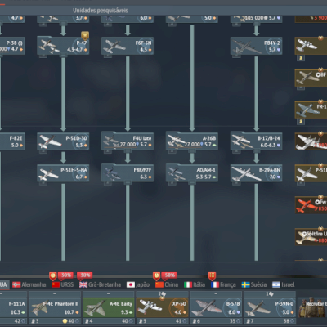The image size is (327, 327).
Task: Select the F-111A crew slot
Action: click(x=13, y=307)
